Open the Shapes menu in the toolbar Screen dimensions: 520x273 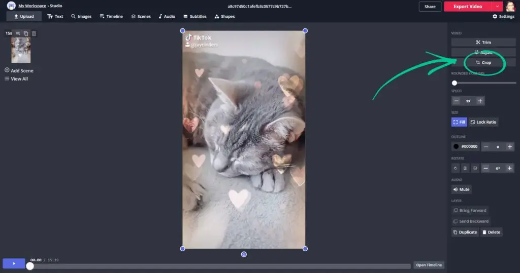tap(224, 16)
